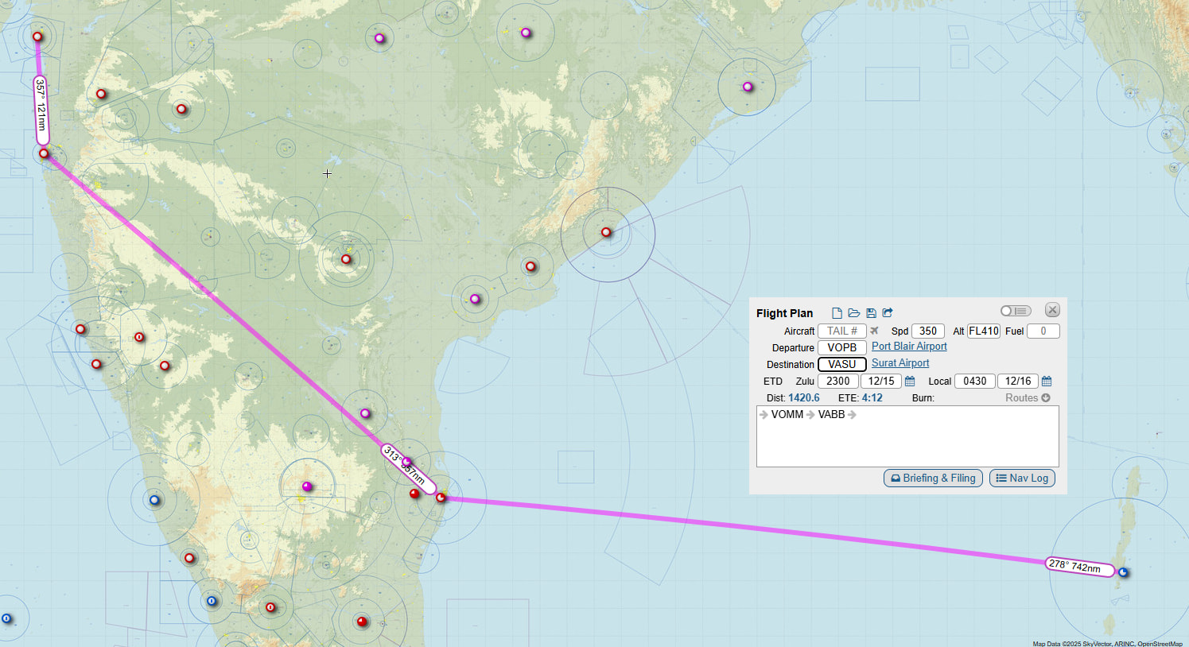Open the Surat Airport link
Image resolution: width=1189 pixels, height=647 pixels.
pos(900,363)
